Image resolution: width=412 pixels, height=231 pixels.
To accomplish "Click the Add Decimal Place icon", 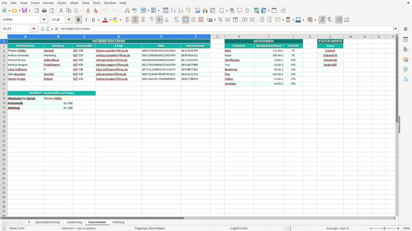I will click(245, 20).
